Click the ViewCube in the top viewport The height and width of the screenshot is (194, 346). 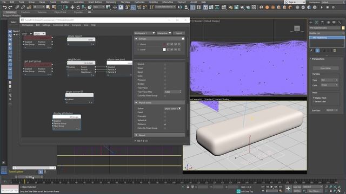coord(297,29)
